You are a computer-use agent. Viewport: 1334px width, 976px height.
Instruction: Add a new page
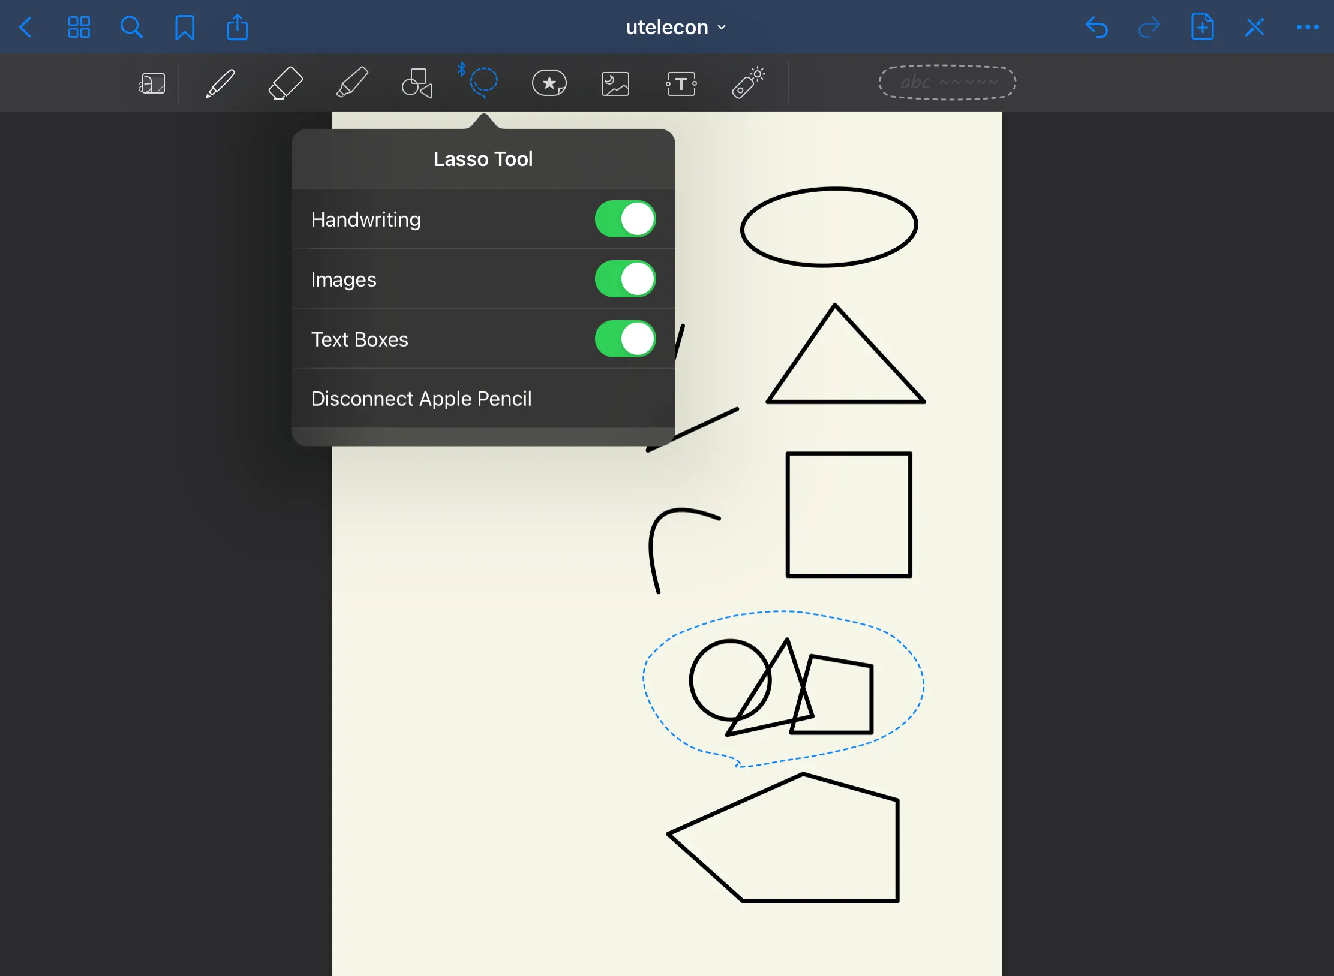click(1202, 28)
